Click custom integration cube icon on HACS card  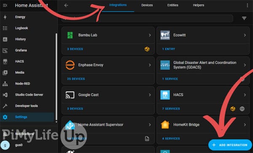coord(233,109)
